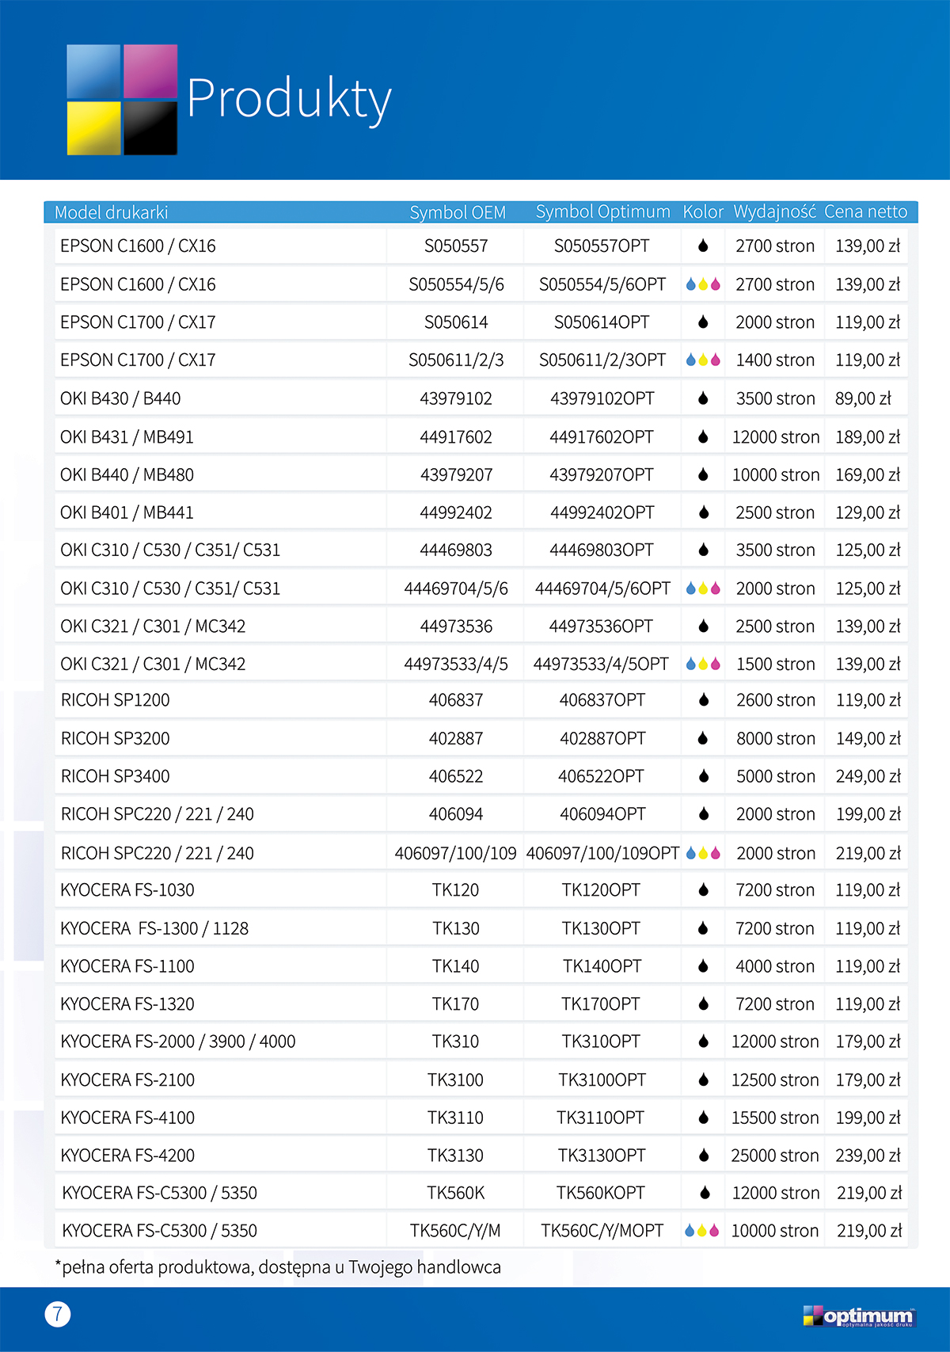The height and width of the screenshot is (1352, 950).
Task: Click the Kolor column header
Action: (703, 211)
